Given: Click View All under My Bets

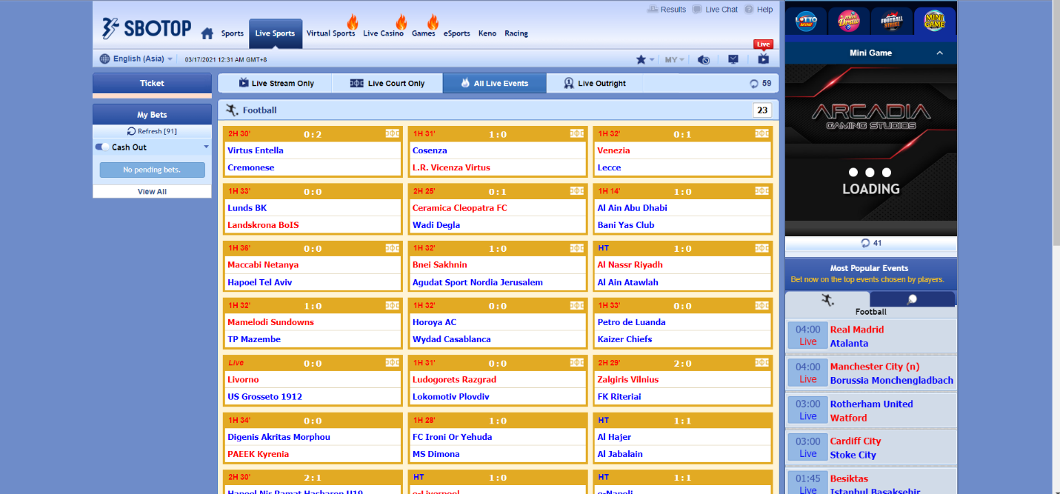Looking at the screenshot, I should [152, 191].
